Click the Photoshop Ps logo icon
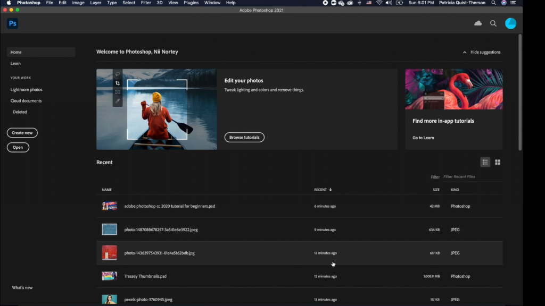 point(13,23)
